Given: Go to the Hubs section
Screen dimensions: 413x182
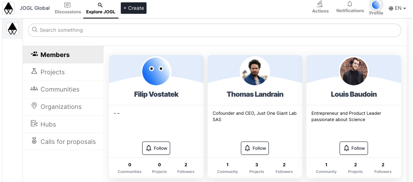Looking at the screenshot, I should pyautogui.click(x=63, y=124).
